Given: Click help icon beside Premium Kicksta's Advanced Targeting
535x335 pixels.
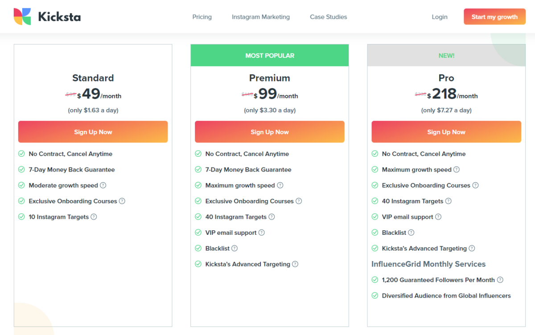Looking at the screenshot, I should coord(295,264).
